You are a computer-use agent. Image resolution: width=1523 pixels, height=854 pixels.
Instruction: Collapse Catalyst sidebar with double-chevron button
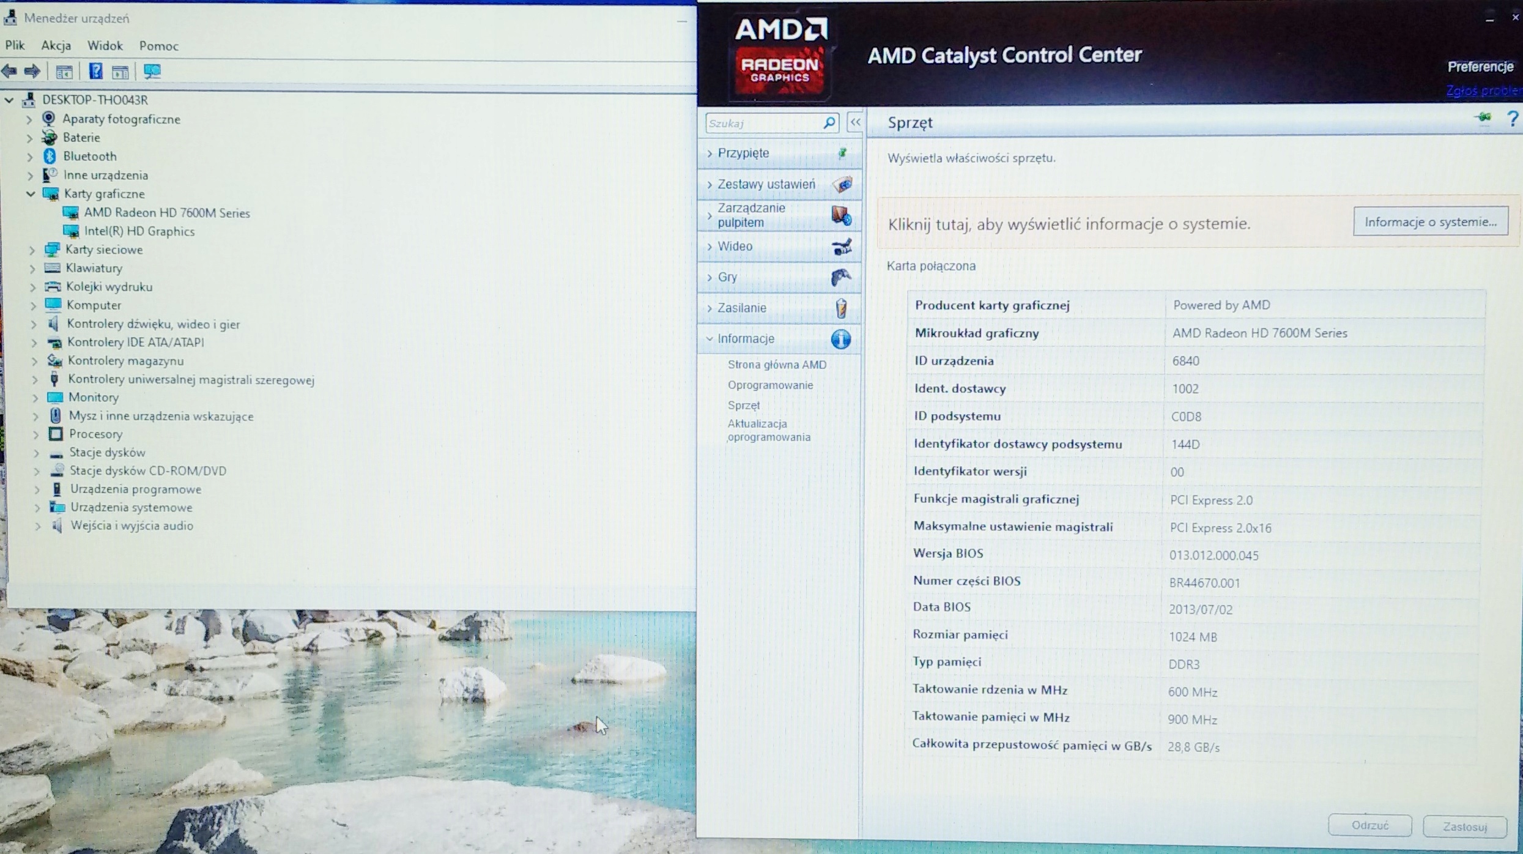(x=855, y=122)
